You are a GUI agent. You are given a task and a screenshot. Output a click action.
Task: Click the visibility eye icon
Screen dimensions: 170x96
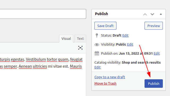(x=97, y=45)
